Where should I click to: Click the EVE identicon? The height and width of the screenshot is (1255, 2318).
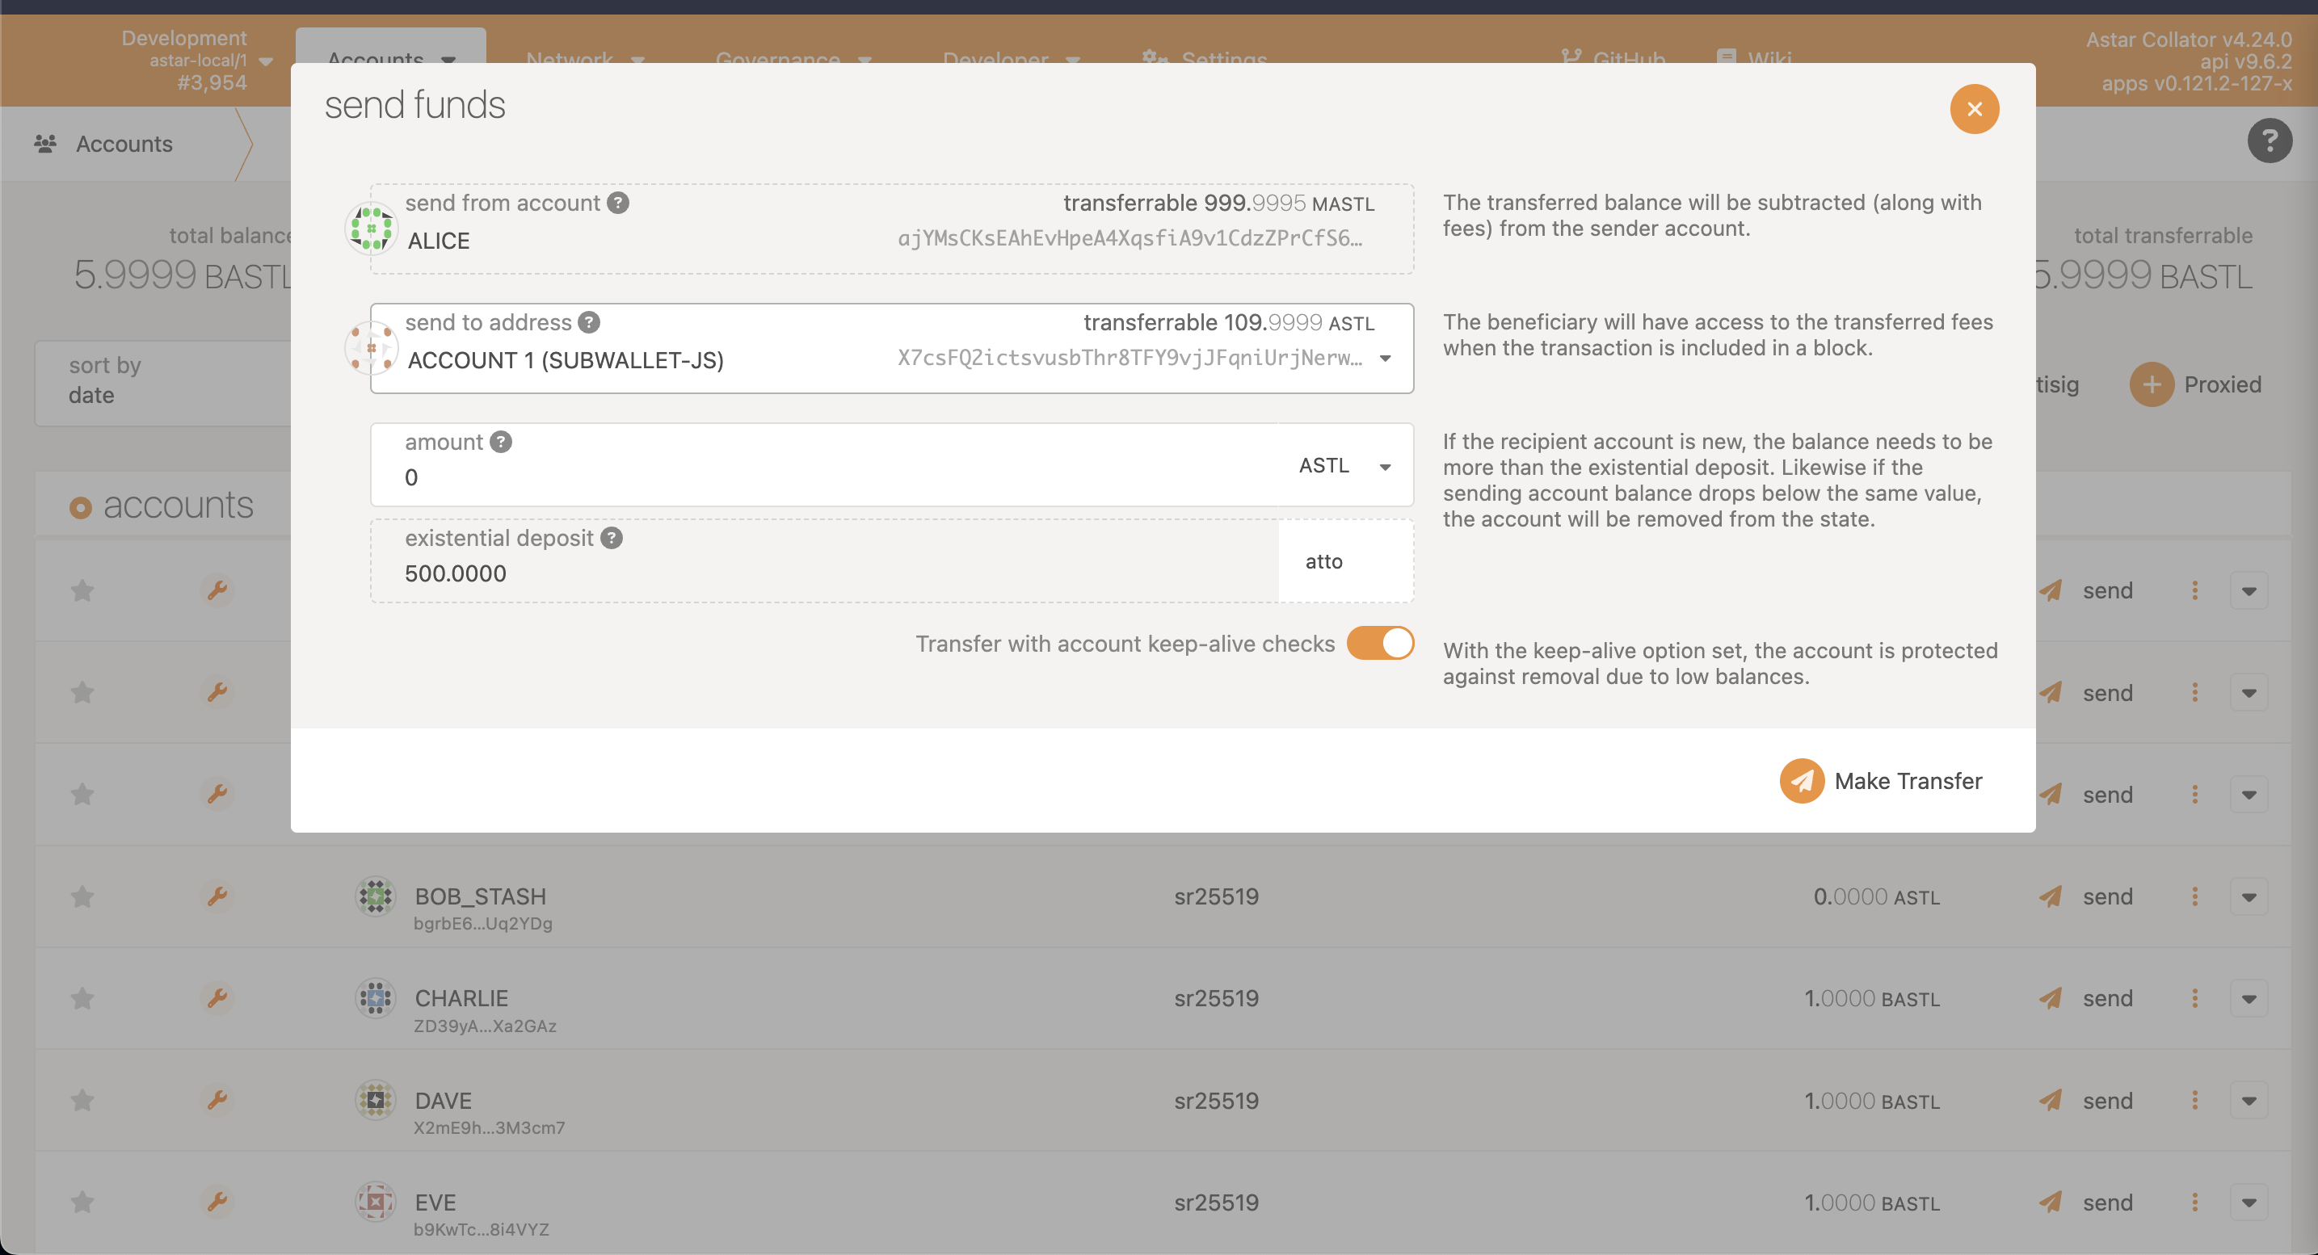[x=375, y=1202]
